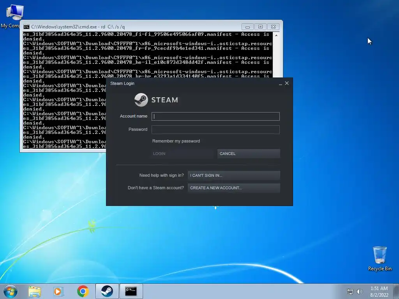Select the cmd.exe taskbar icon
This screenshot has width=399, height=299.
[131, 291]
